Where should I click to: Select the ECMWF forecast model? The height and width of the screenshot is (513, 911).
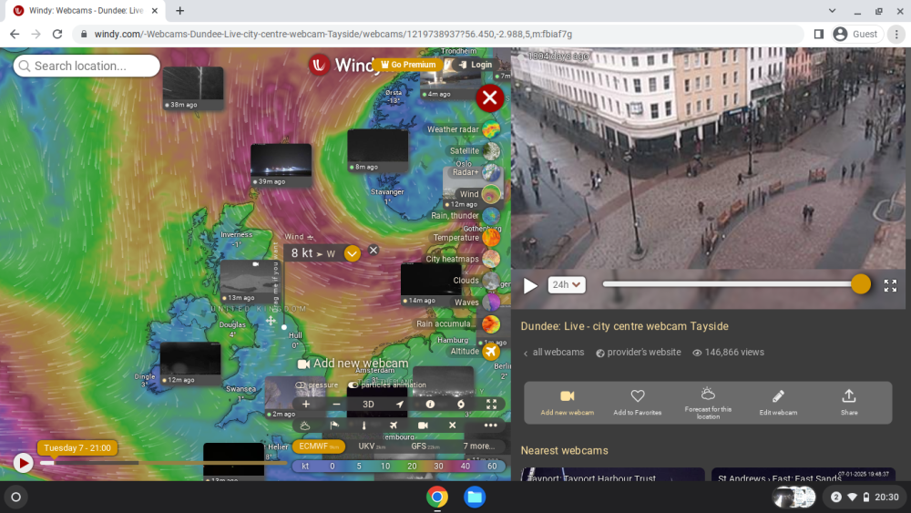[319, 446]
